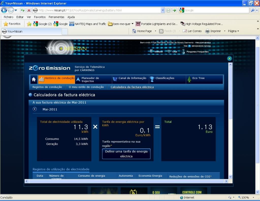The image size is (260, 201).
Task: Click overlay vertical scrollbar up arrow
Action: pos(230,65)
